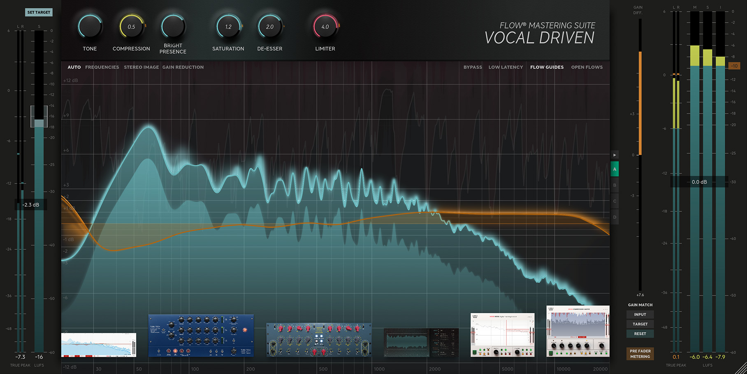Select snapshot slot B
Image resolution: width=747 pixels, height=374 pixels.
pos(615,185)
